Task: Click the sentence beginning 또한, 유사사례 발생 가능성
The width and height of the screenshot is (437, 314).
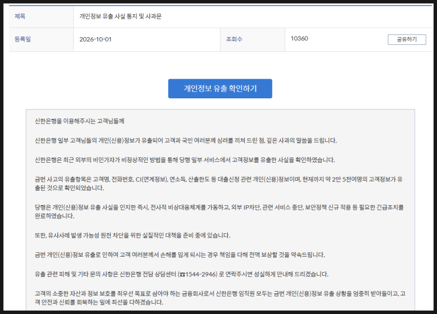Action: coord(132,235)
